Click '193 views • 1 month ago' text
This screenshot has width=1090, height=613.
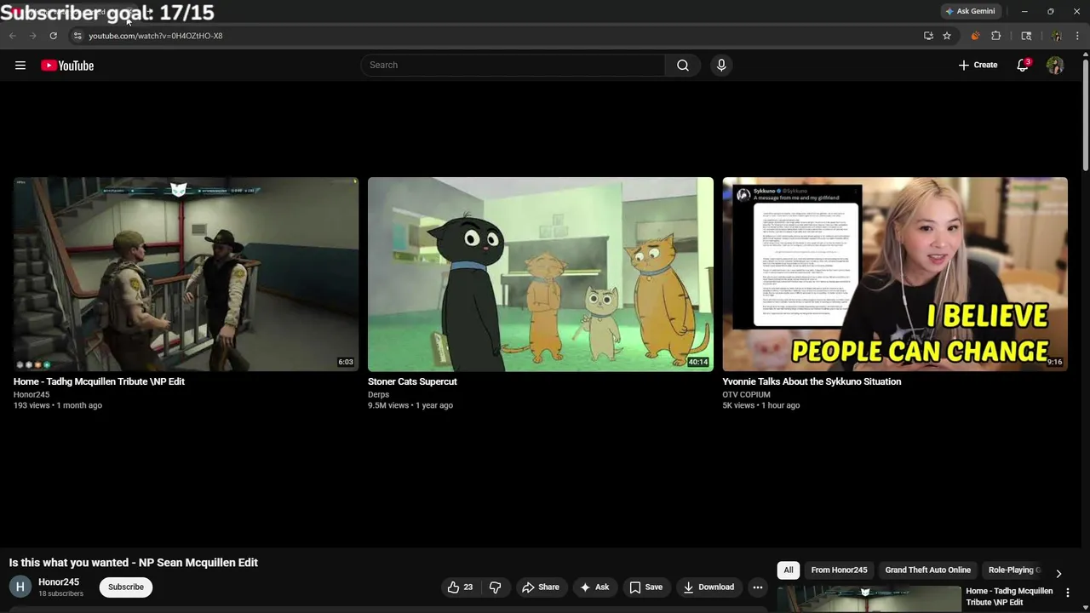[x=58, y=405]
